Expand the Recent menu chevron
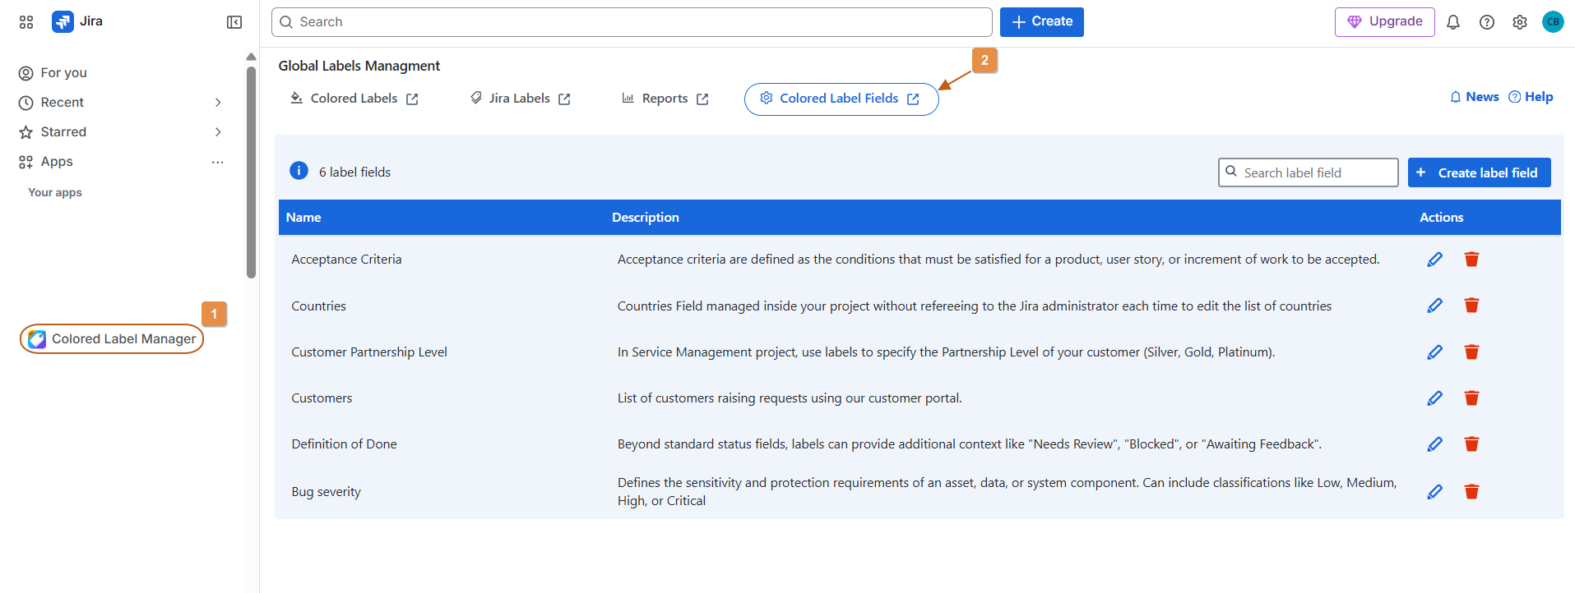 218,103
